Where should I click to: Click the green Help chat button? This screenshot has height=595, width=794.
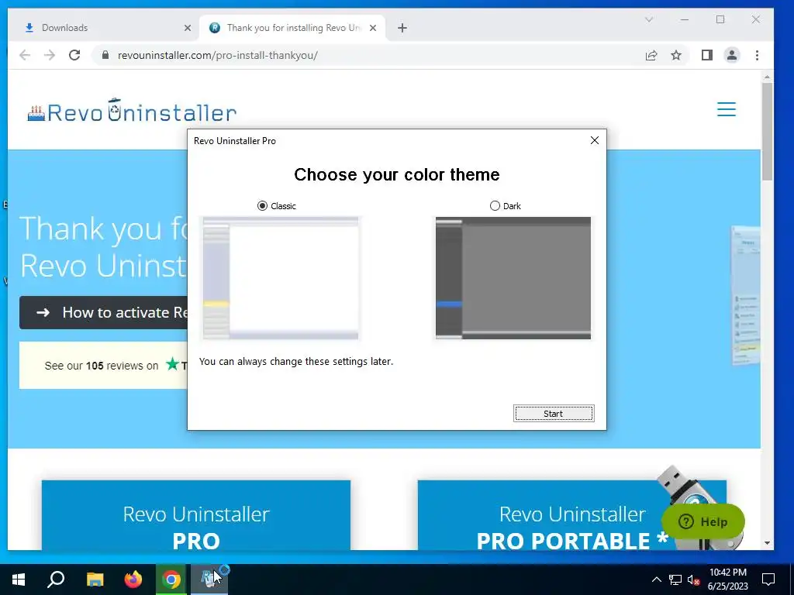[x=703, y=521]
